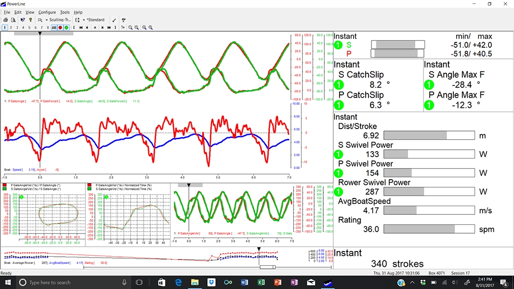514x289 pixels.
Task: Click the session overview cursor triangle marker
Action: [259, 249]
